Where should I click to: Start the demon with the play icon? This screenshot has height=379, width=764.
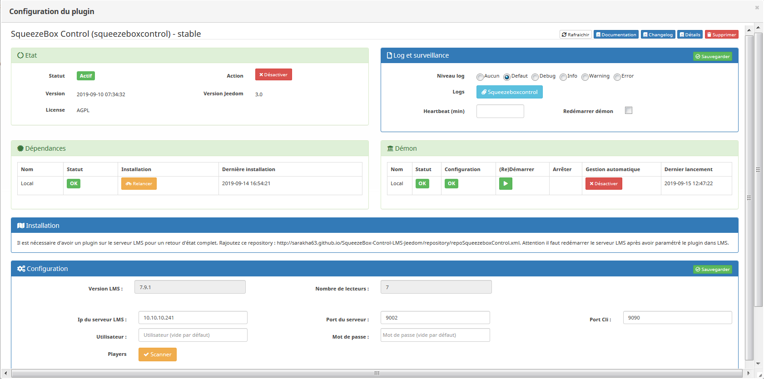[x=506, y=183]
